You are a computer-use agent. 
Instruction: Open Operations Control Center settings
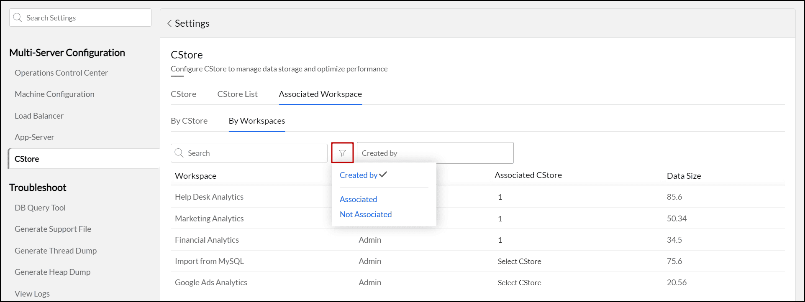(61, 73)
